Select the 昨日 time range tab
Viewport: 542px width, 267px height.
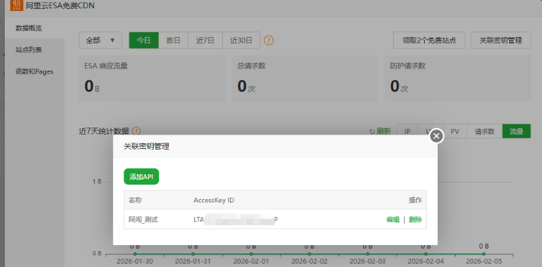[173, 40]
